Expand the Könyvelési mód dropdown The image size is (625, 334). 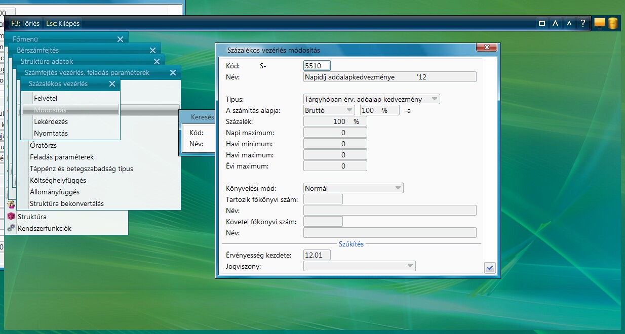[398, 188]
